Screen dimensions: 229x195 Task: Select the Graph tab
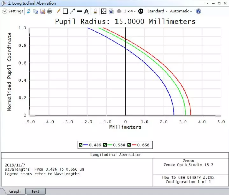coord(15,191)
